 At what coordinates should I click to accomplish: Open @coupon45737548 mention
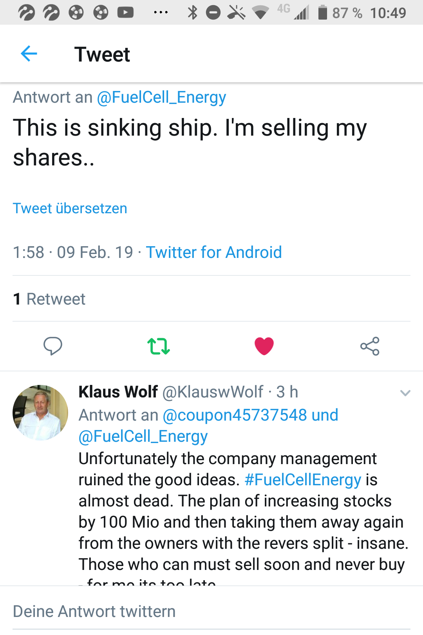coord(234,415)
